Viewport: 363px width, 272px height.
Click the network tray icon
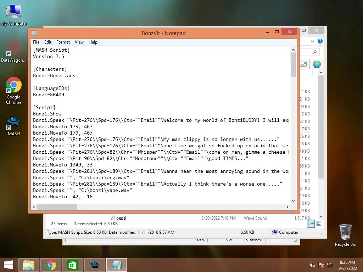coord(330,265)
